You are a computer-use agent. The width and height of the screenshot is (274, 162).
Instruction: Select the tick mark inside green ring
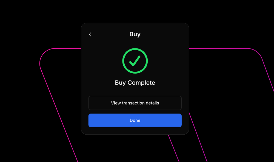point(135,61)
